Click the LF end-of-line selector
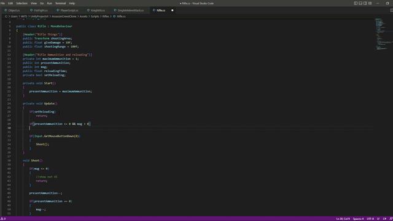The width and height of the screenshot is (393, 221). [378, 219]
